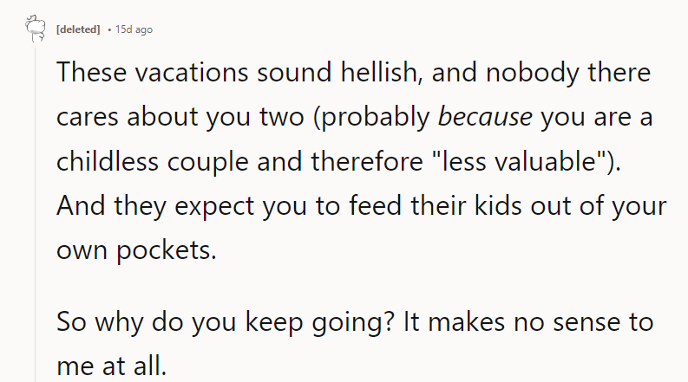Open the '15d ago' timestamp permalink
The height and width of the screenshot is (382, 688).
pos(134,29)
